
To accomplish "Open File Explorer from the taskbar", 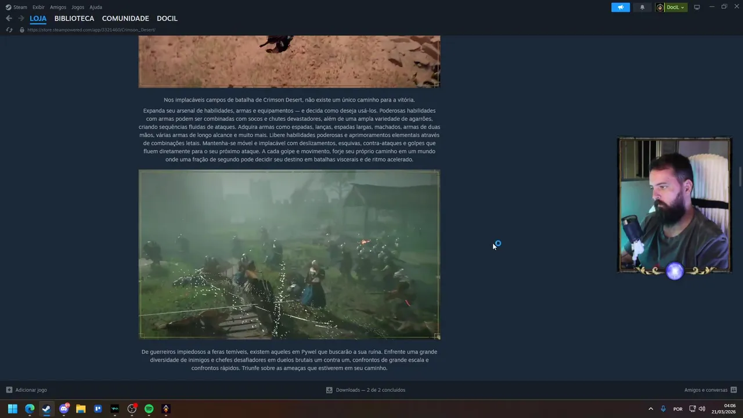I will 81,409.
